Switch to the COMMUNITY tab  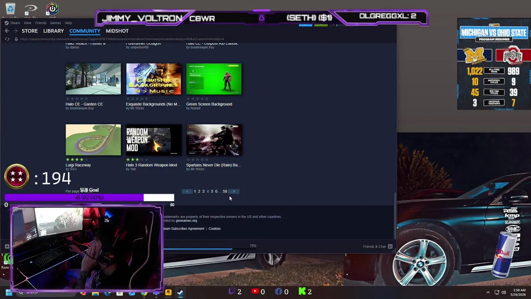pos(85,31)
